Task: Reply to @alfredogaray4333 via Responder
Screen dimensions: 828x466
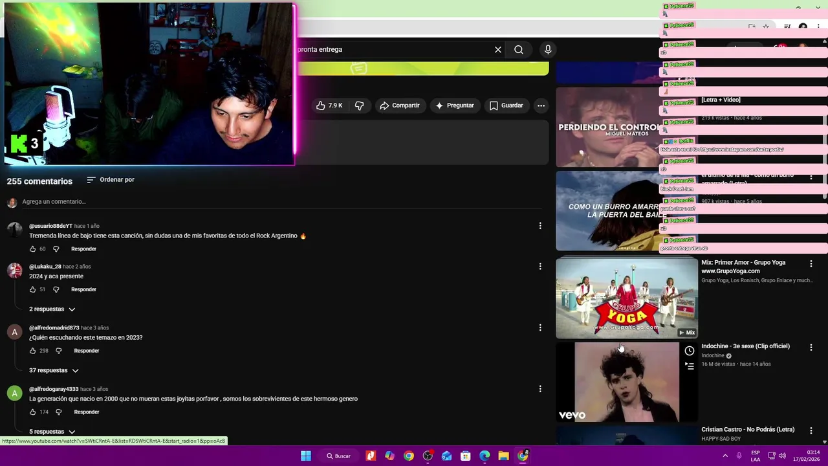Action: coord(87,412)
